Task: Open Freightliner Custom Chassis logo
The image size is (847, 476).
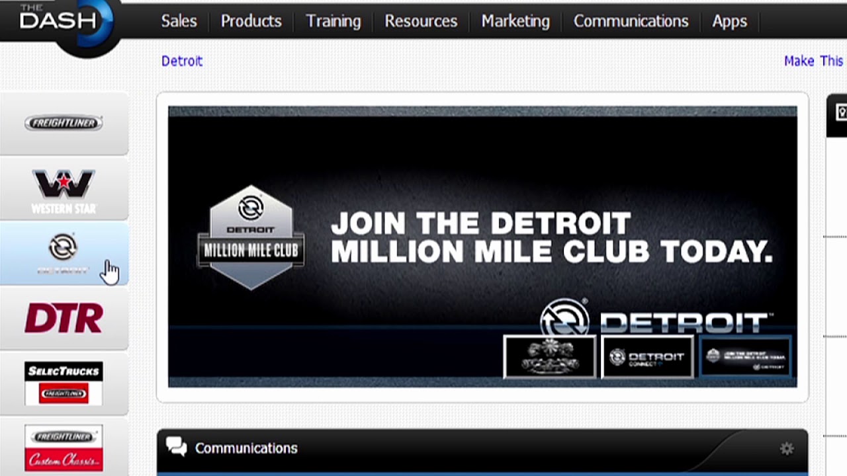Action: 64,448
